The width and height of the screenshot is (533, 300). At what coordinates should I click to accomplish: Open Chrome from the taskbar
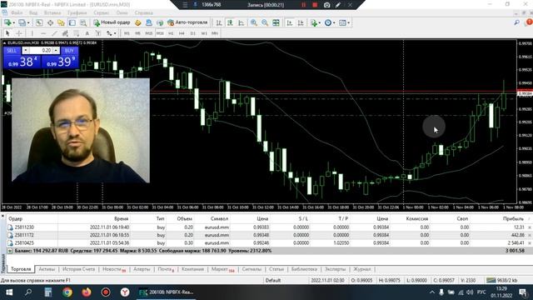click(67, 292)
